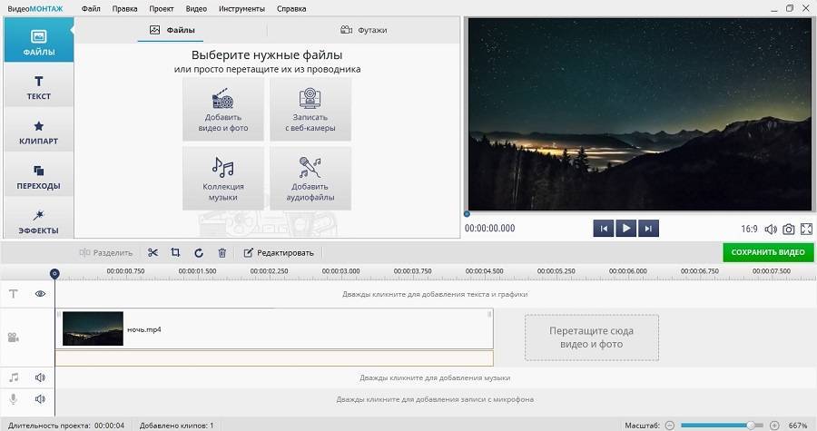The height and width of the screenshot is (431, 817).
Task: Select the ночь.mp4 clip thumbnail on timeline
Action: [x=93, y=328]
